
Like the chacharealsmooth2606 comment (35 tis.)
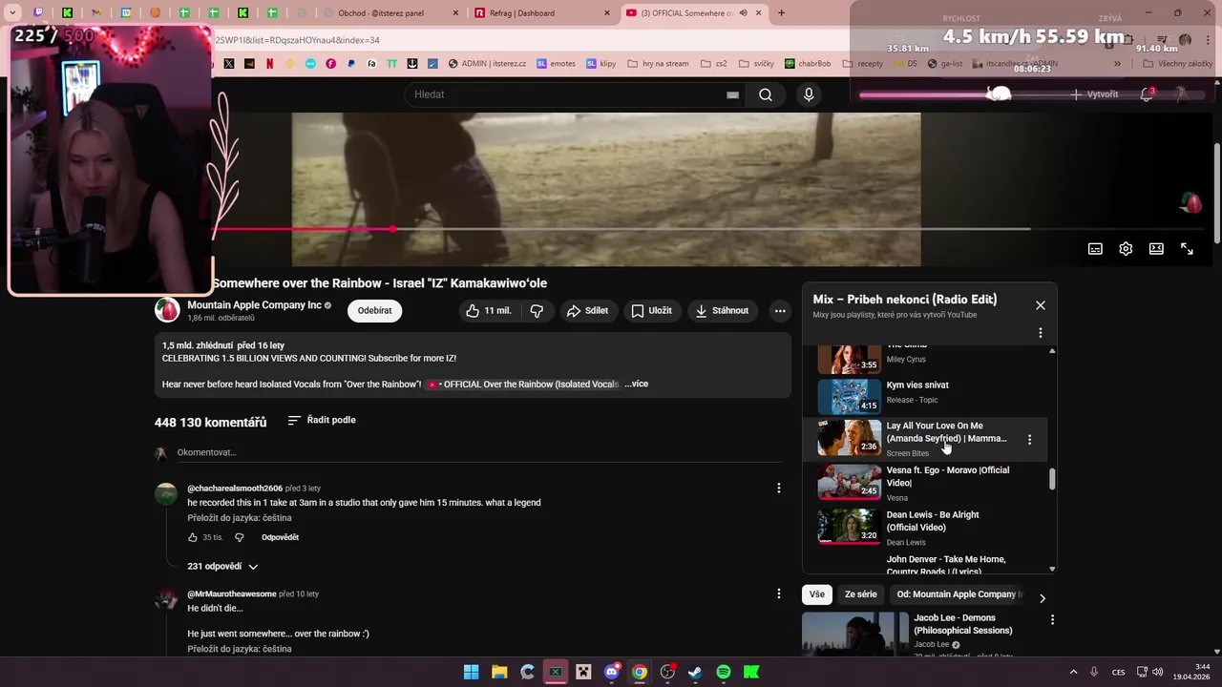click(x=192, y=537)
